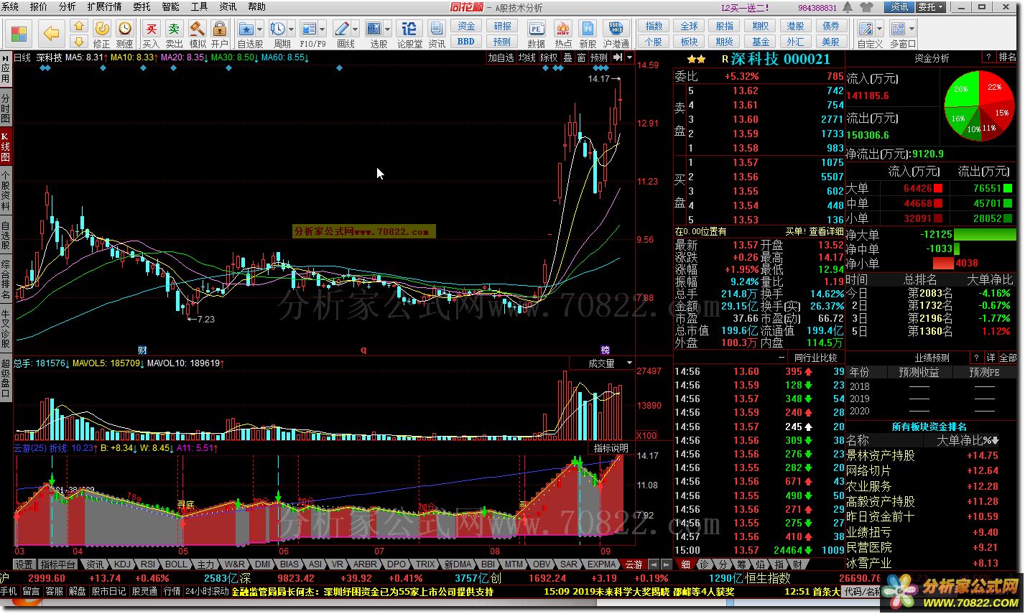Open the 数据 PE data icon
Screen dimensions: 1025x614
537,33
